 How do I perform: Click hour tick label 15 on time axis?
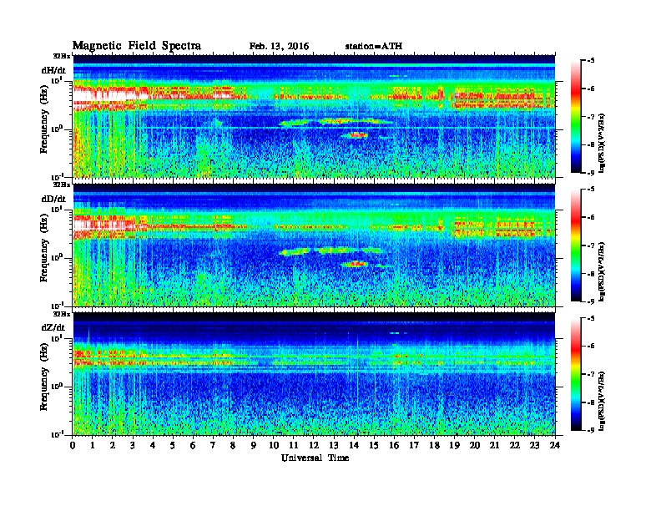(374, 446)
